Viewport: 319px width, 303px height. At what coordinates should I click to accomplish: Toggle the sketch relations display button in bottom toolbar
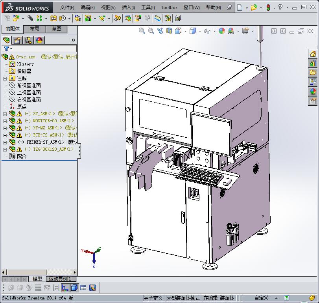(x=65, y=288)
